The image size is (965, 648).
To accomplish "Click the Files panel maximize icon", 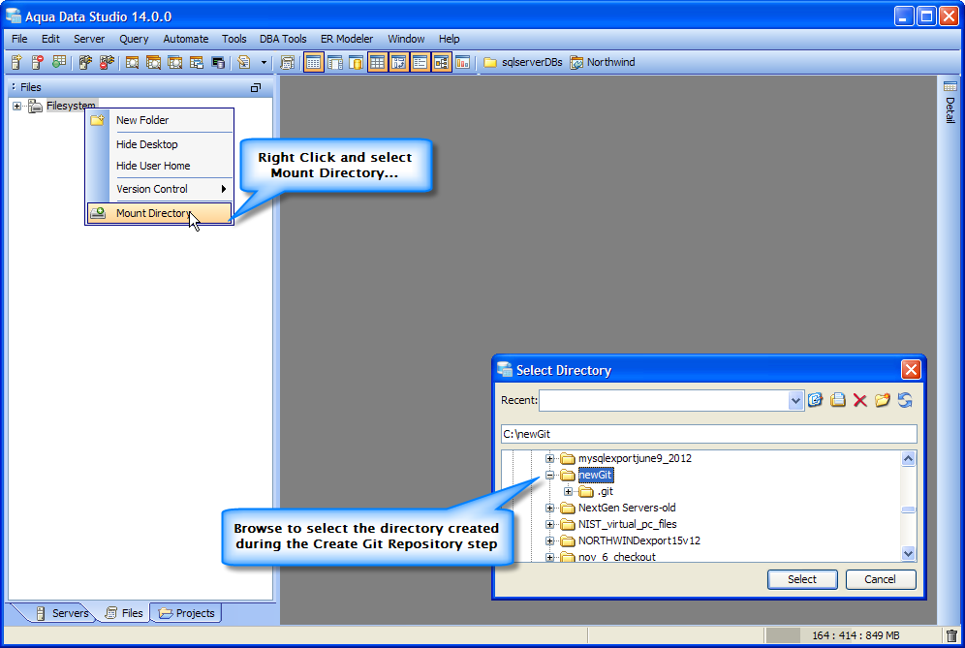I will click(x=256, y=87).
